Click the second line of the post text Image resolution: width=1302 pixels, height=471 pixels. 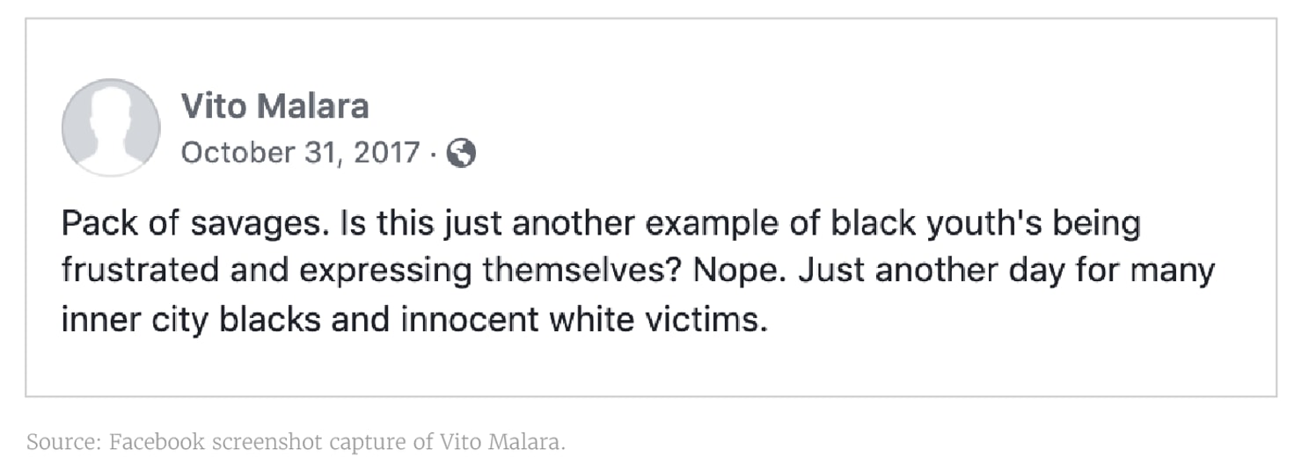pyautogui.click(x=637, y=272)
